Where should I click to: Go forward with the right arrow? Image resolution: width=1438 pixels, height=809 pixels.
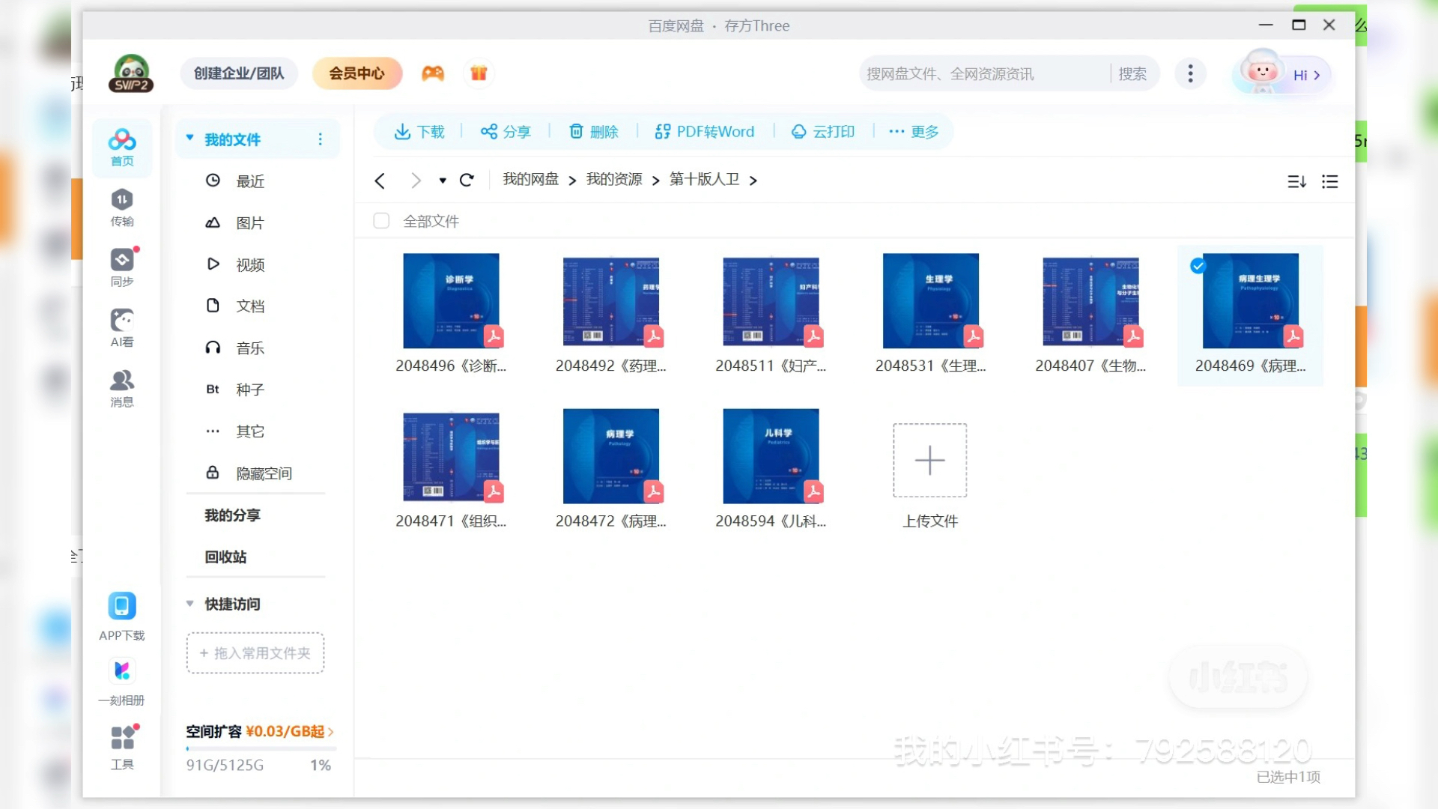coord(416,181)
